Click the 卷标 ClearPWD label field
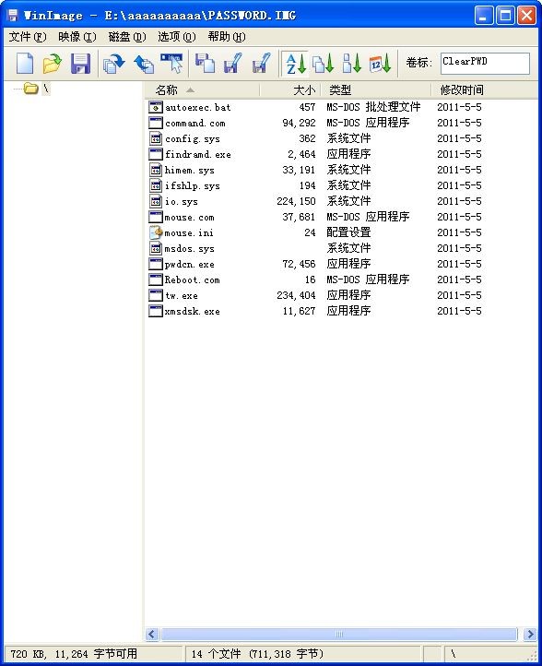The height and width of the screenshot is (666, 542). 485,64
